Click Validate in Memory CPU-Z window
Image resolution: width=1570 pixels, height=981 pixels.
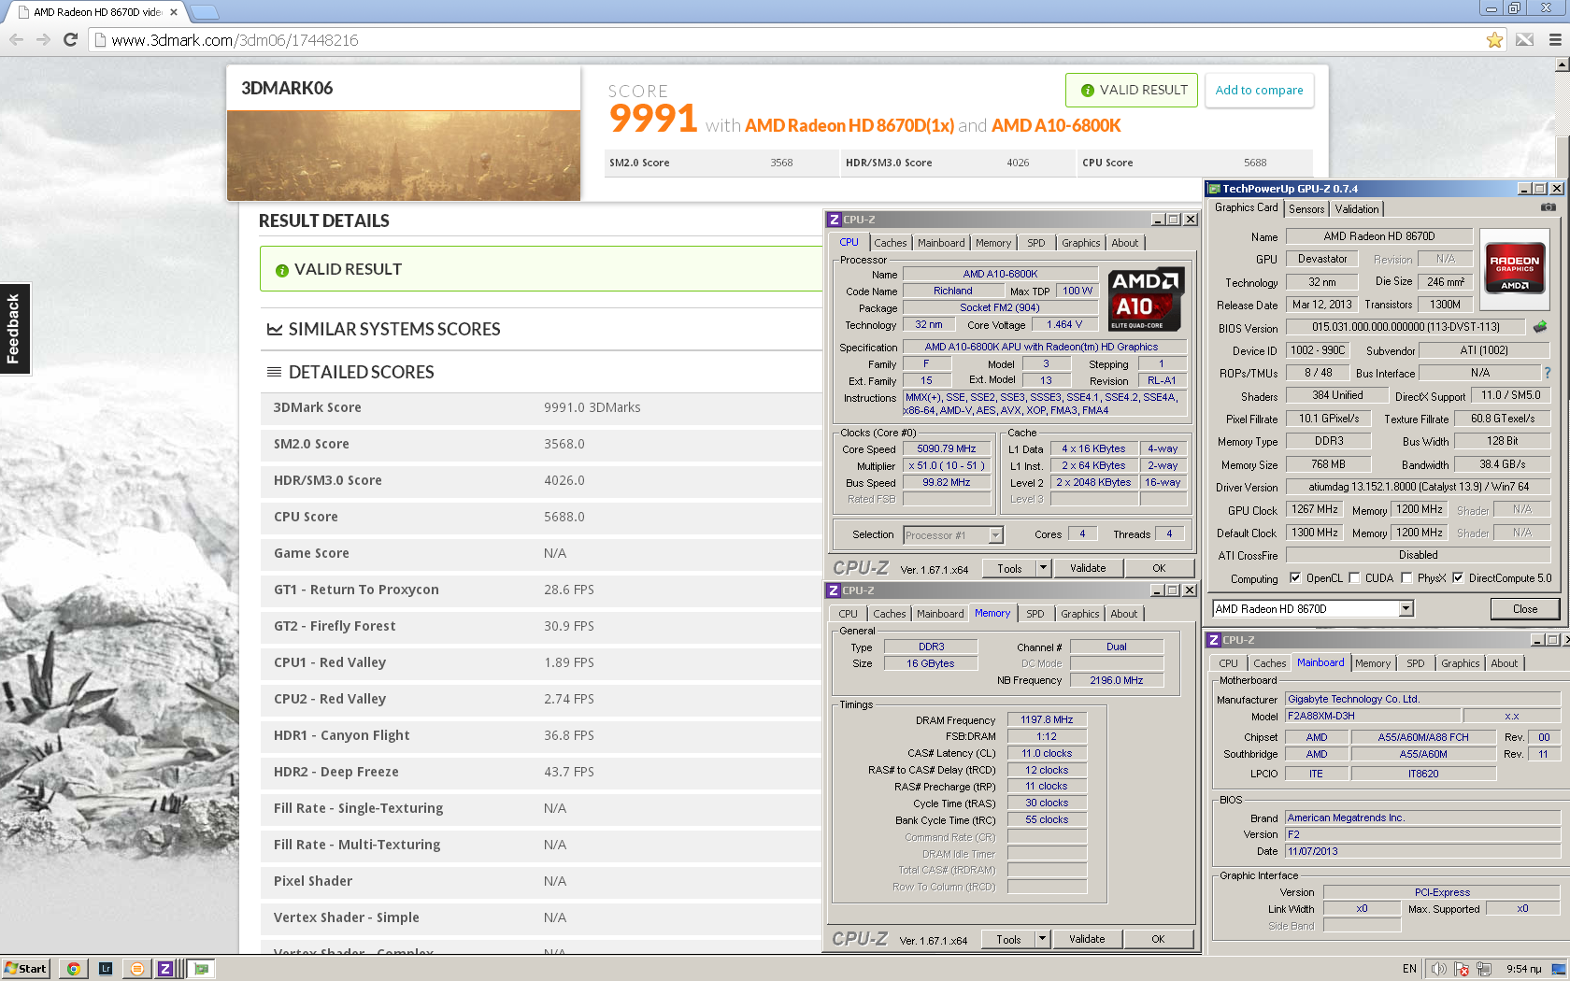pos(1087,939)
